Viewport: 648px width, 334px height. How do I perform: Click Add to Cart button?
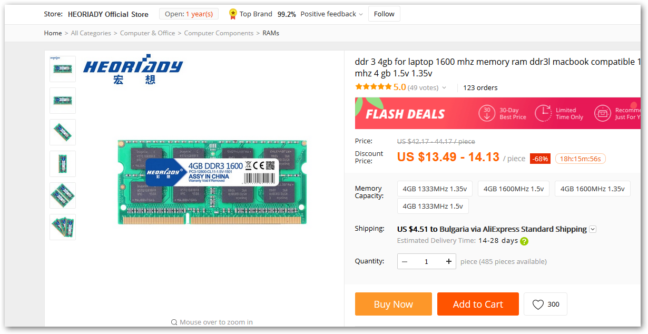478,304
